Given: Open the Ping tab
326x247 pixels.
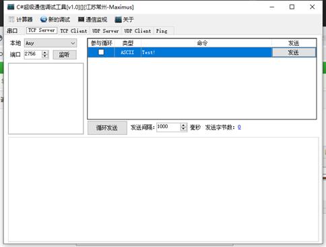Looking at the screenshot, I should point(162,31).
